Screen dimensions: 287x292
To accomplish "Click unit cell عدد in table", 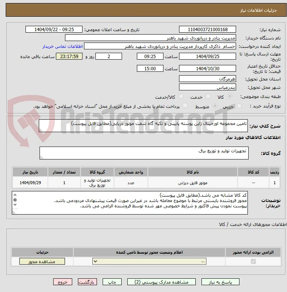I will [131, 183].
